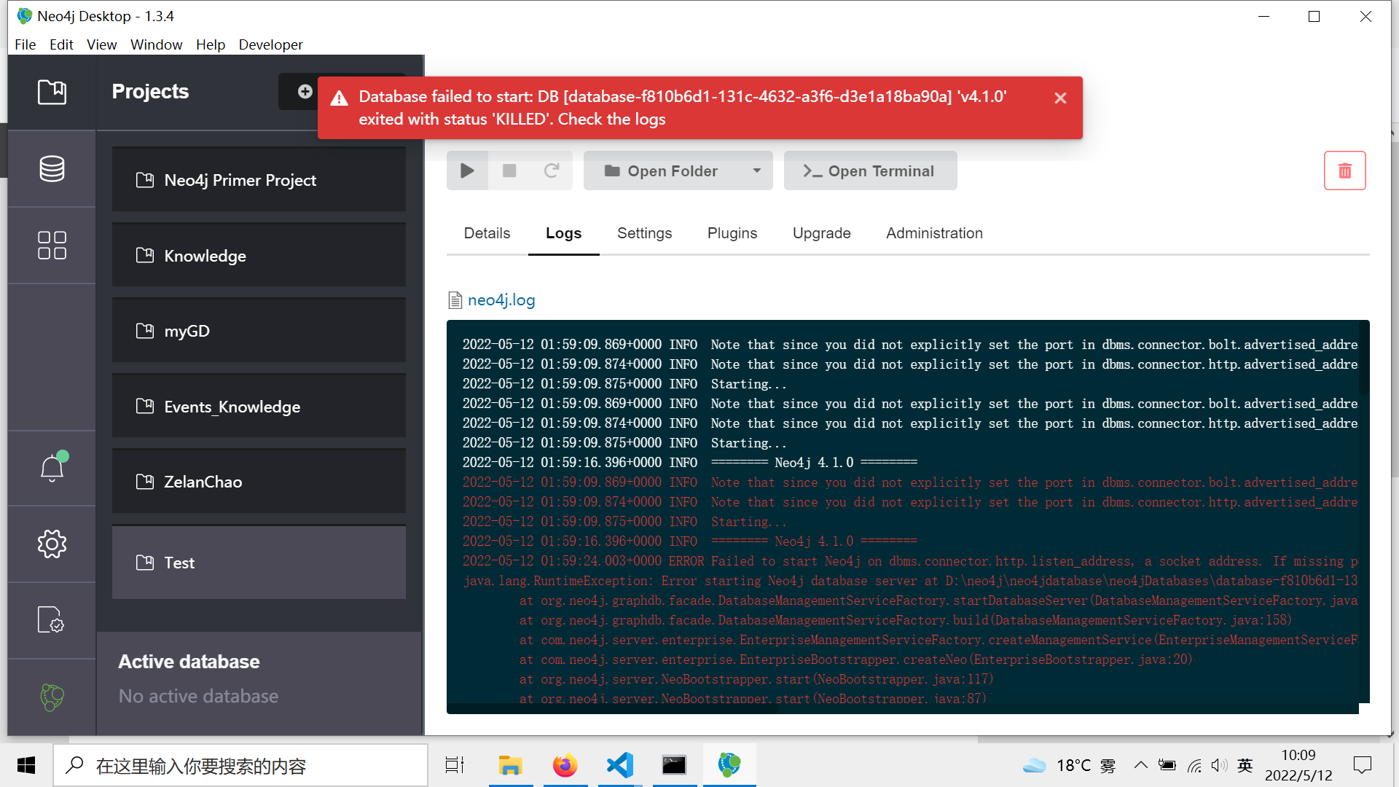Click Open Terminal button
The image size is (1399, 787).
click(x=870, y=171)
